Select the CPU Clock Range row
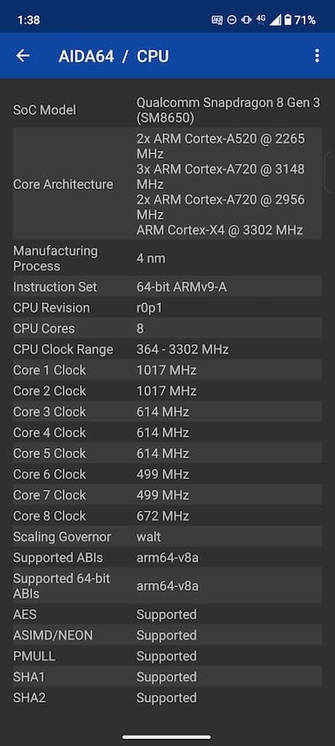 [x=167, y=349]
